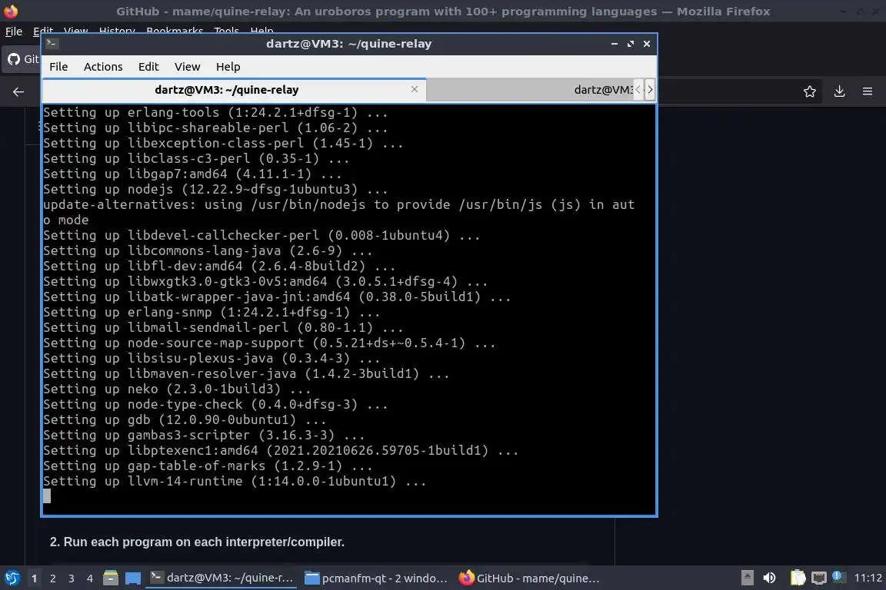This screenshot has width=886, height=590.
Task: Open the terminal View menu
Action: click(x=187, y=67)
